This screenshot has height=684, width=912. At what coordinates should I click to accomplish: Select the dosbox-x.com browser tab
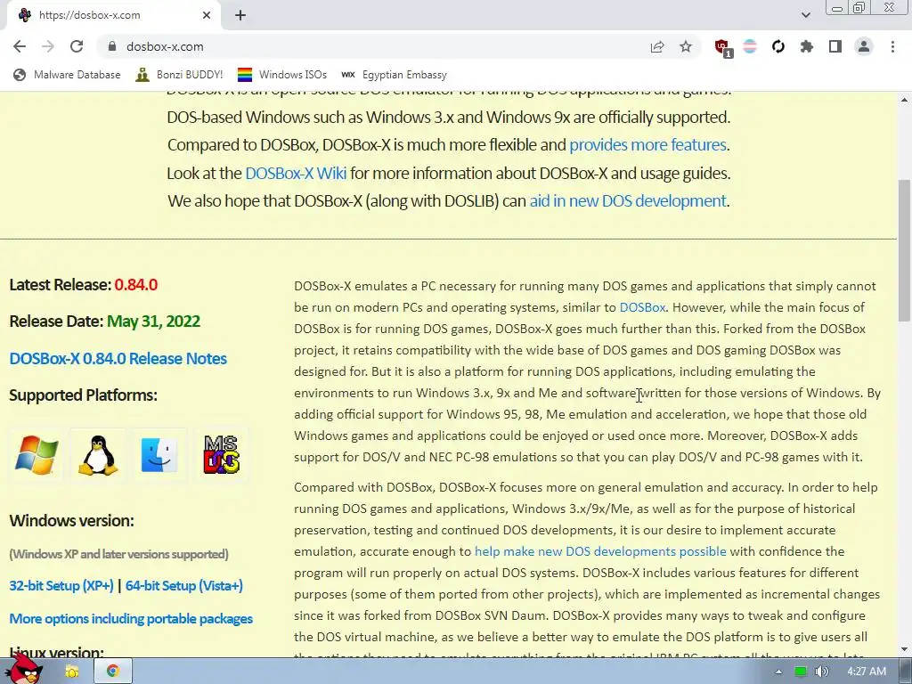click(113, 15)
